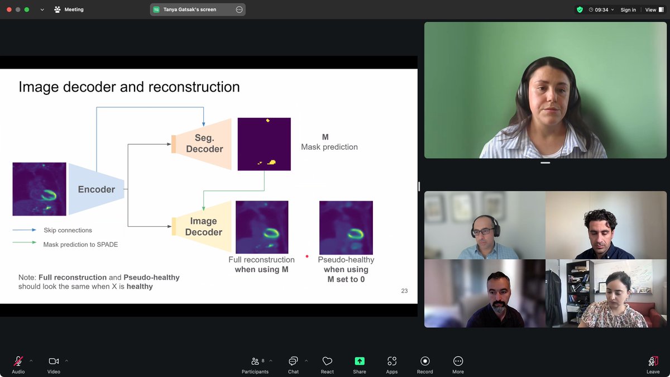Select the bald man with headset video

coord(485,225)
